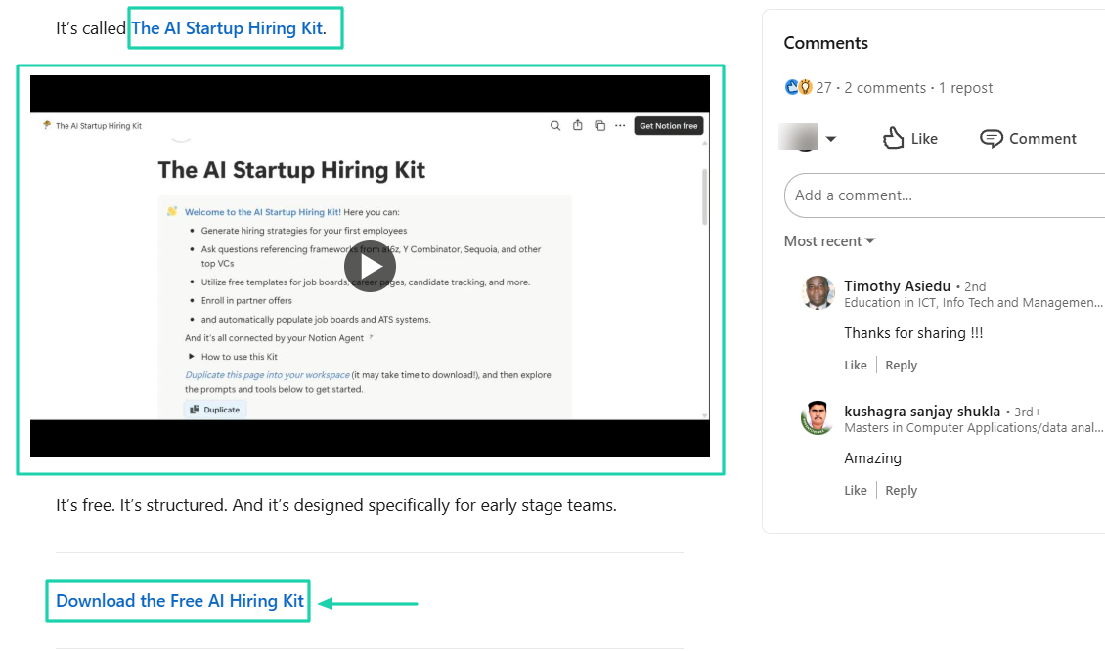Expand the How to use this Kit toggle
The height and width of the screenshot is (651, 1105).
191,357
